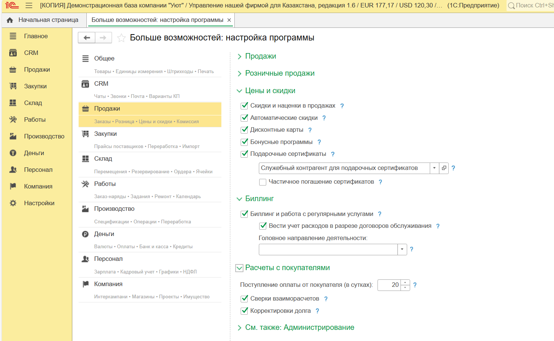Screen dimensions: 554x341
Task: Add page to favorites with star icon
Action: pyautogui.click(x=121, y=38)
